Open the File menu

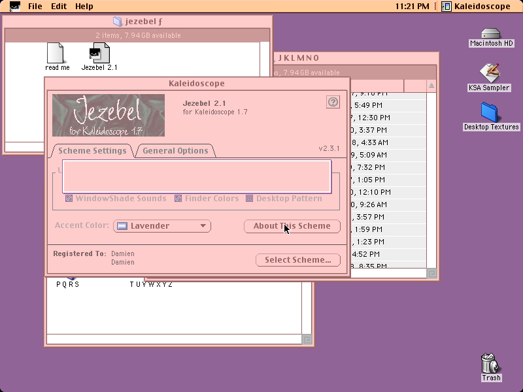tap(35, 7)
